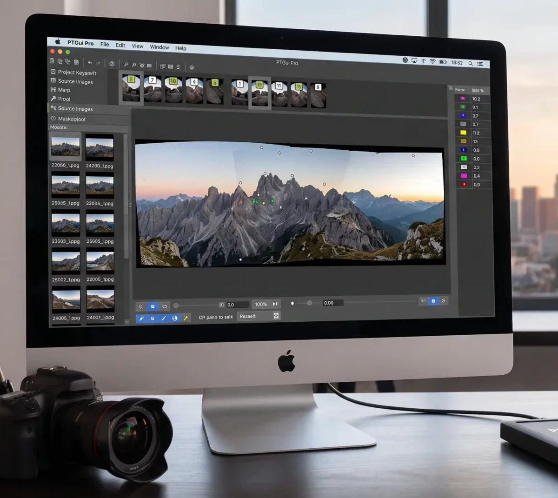This screenshot has height=498, width=558.
Task: Toggle the line tool in the bottom toolbar
Action: coord(164,318)
